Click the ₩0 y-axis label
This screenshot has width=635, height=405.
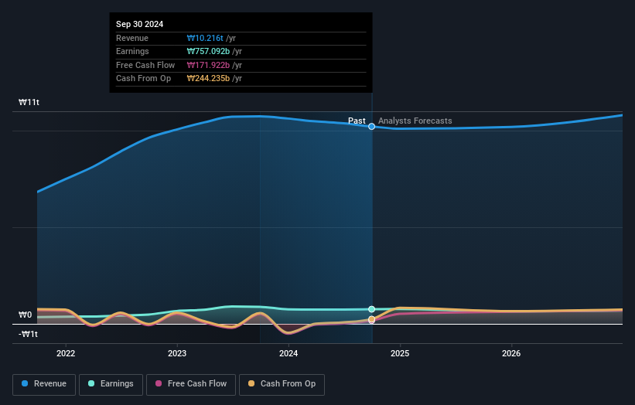[25, 315]
